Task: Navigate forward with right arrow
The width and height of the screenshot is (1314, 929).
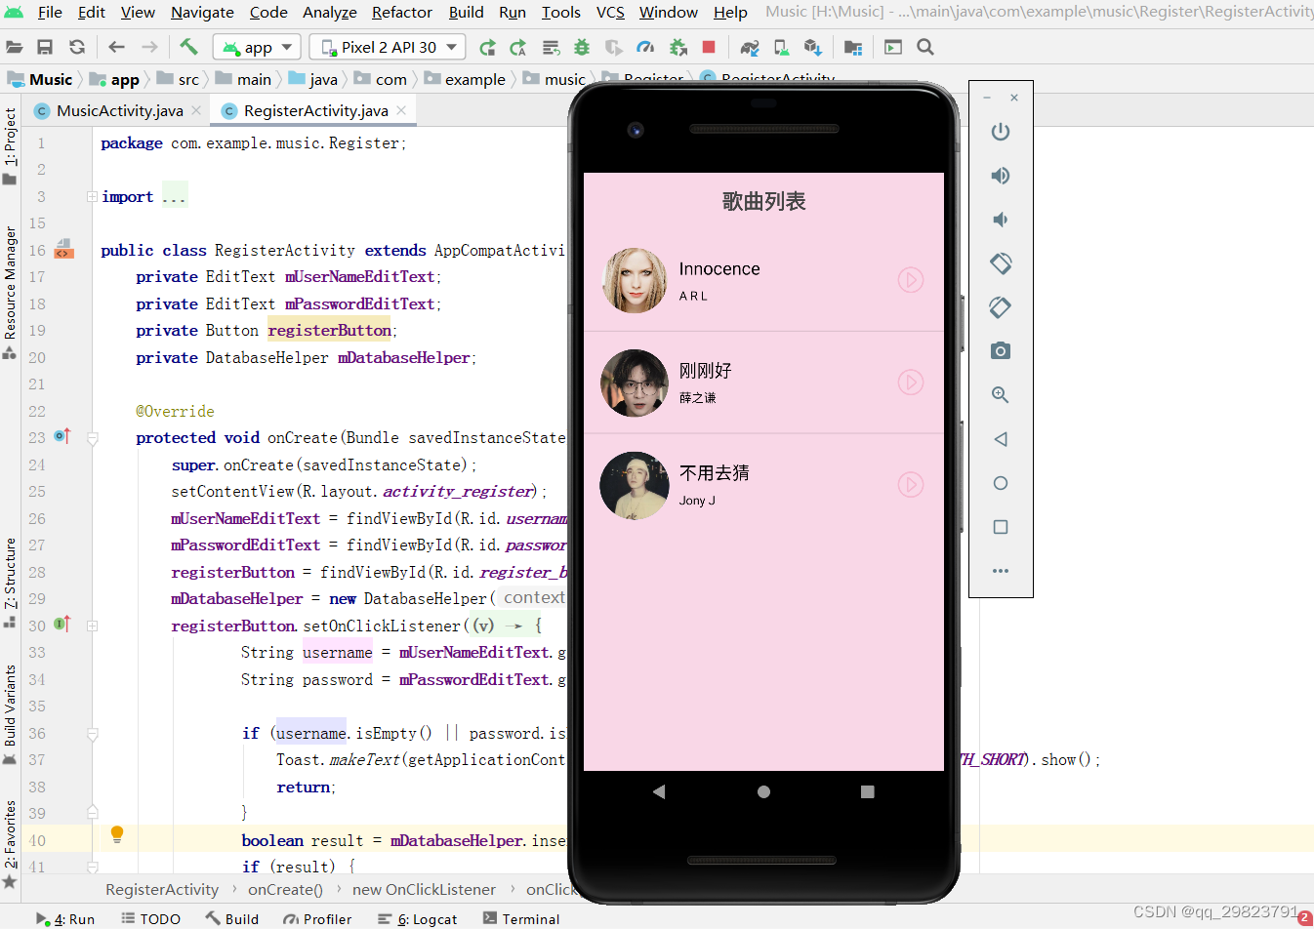Action: (149, 47)
